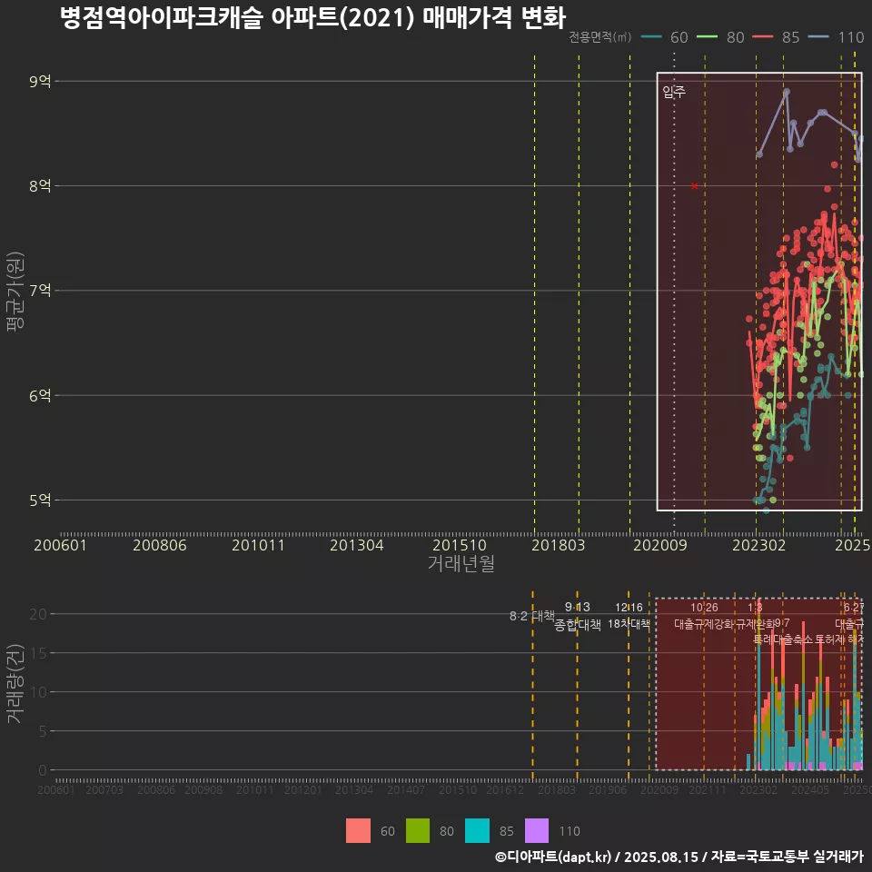The image size is (872, 872).
Task: Click the '202111' label on volume chart x-axis
Action: (x=708, y=789)
